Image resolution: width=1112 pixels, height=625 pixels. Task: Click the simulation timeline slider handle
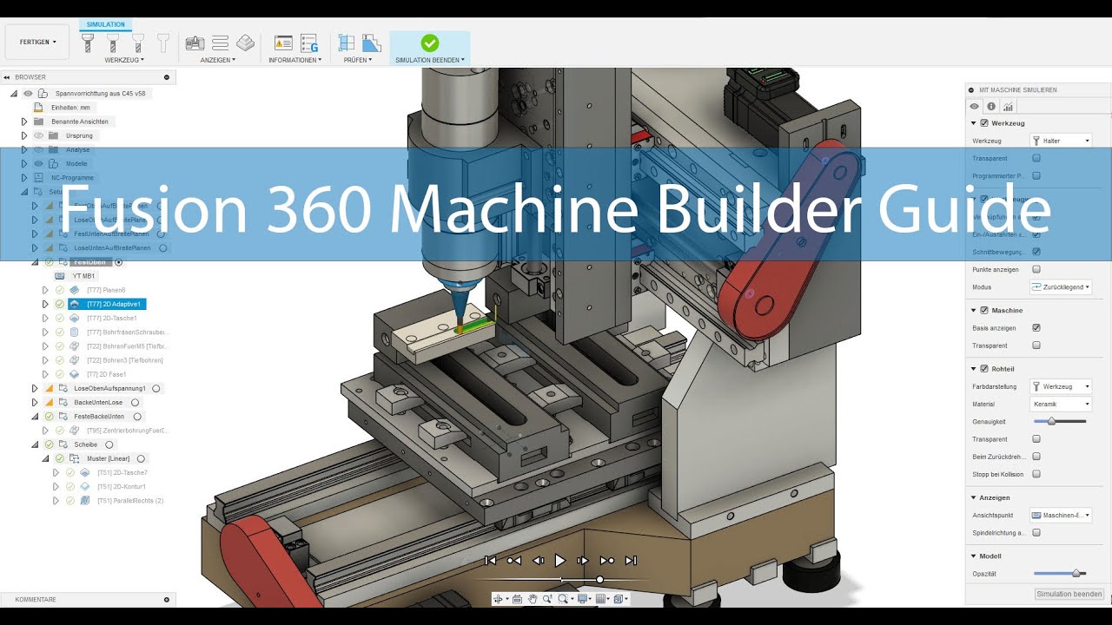pyautogui.click(x=599, y=579)
